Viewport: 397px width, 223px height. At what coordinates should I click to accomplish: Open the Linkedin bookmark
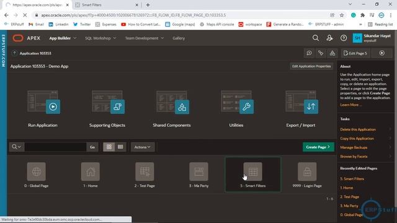tap(58, 24)
